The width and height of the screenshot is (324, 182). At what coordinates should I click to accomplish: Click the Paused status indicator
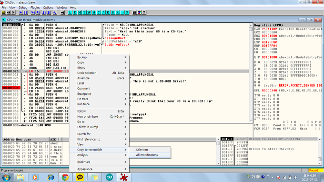(x=315, y=171)
